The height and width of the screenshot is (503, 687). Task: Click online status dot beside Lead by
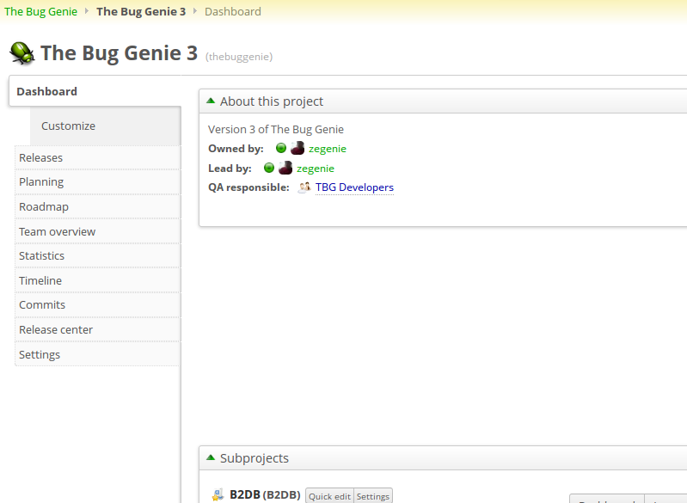pyautogui.click(x=269, y=168)
